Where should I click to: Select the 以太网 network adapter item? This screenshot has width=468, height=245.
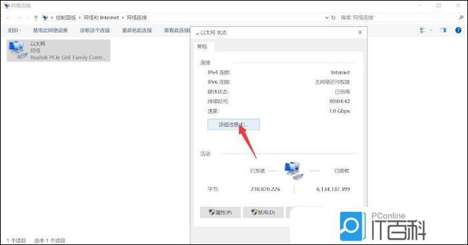click(59, 51)
